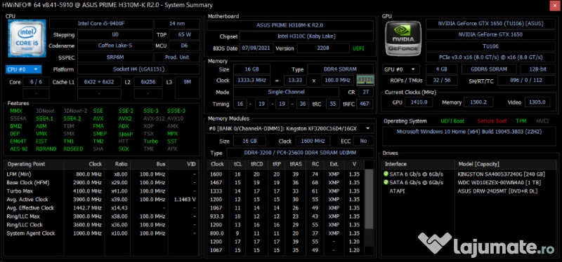This screenshot has width=562, height=262.
Task: Click the tRCD column header
Action: [257, 164]
